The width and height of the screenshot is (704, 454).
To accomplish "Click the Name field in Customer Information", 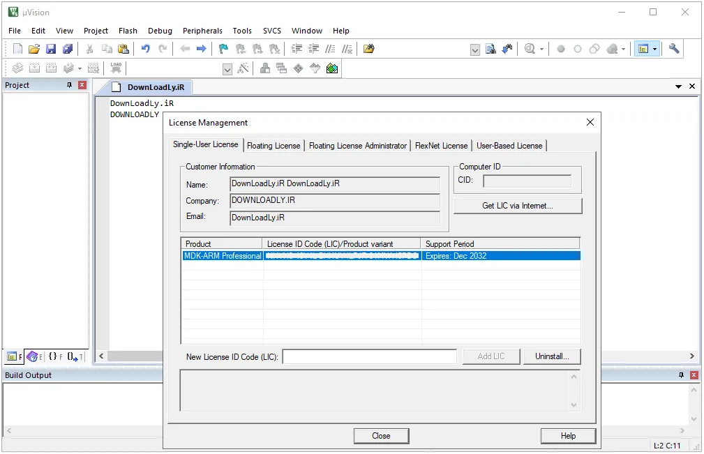I will click(335, 184).
